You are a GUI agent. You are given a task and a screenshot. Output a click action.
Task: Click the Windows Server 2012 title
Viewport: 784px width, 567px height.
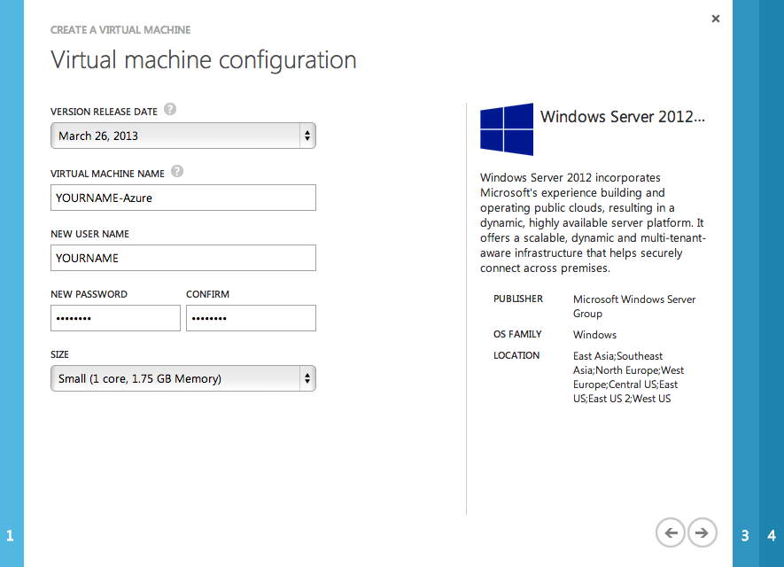point(623,117)
